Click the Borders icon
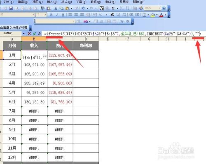Image resolution: width=206 pixels, height=164 pixels. (144, 14)
